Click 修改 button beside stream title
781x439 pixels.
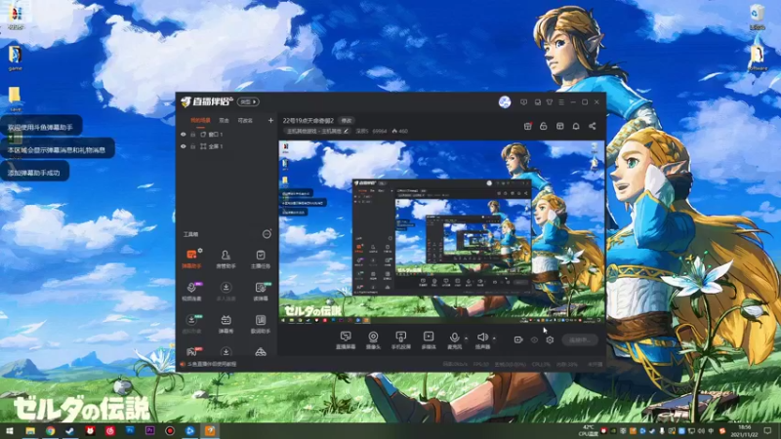pyautogui.click(x=346, y=120)
